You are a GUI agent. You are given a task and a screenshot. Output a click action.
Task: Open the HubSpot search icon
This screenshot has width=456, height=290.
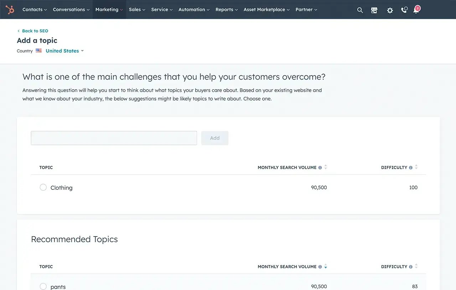[360, 10]
